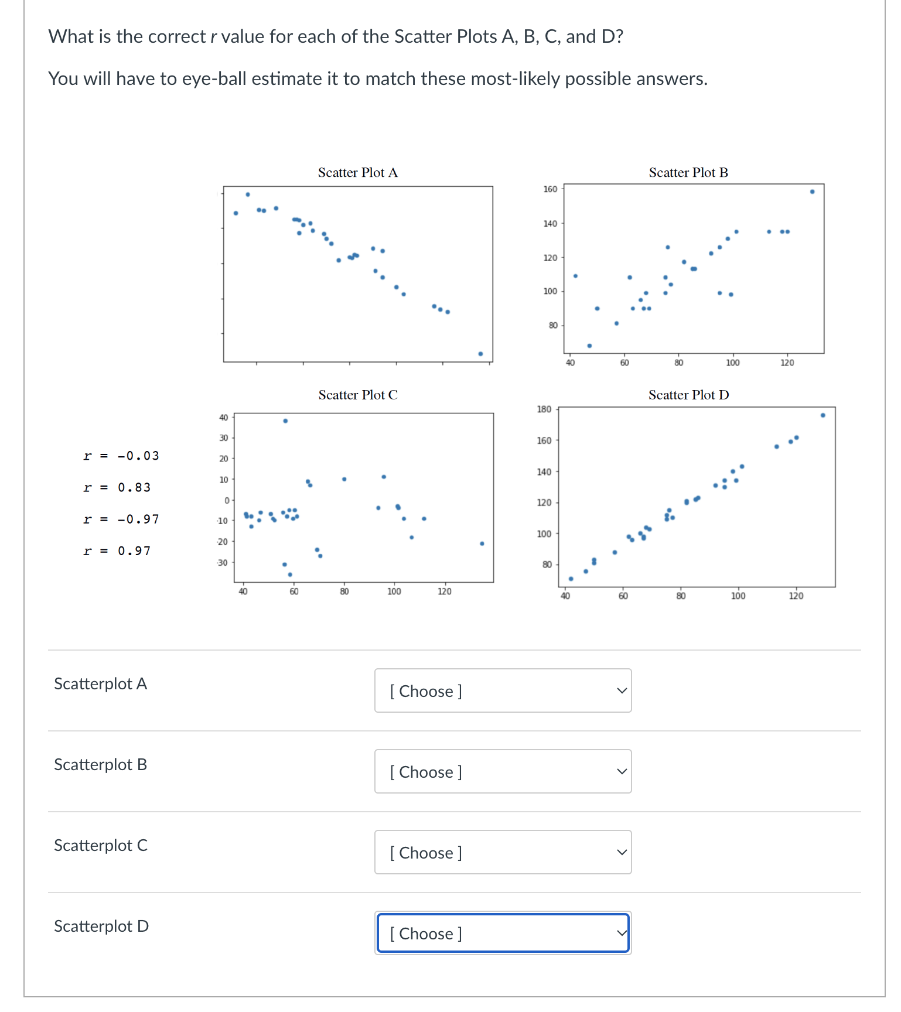Click the r = -0.97 answer text
Screen dimensions: 901x1012
pos(121,519)
